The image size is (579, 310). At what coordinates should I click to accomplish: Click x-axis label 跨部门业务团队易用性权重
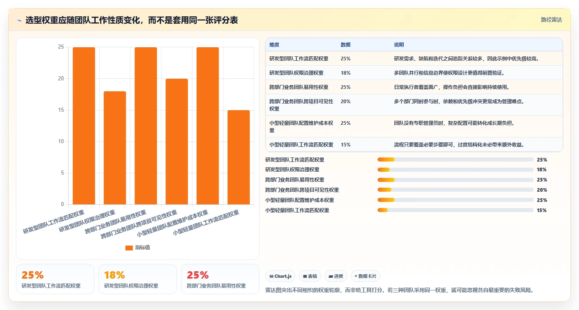pos(116,222)
